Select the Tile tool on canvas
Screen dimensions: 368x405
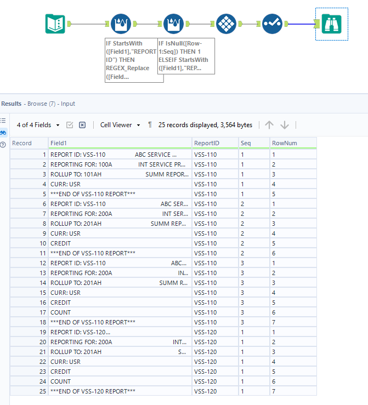(x=226, y=24)
